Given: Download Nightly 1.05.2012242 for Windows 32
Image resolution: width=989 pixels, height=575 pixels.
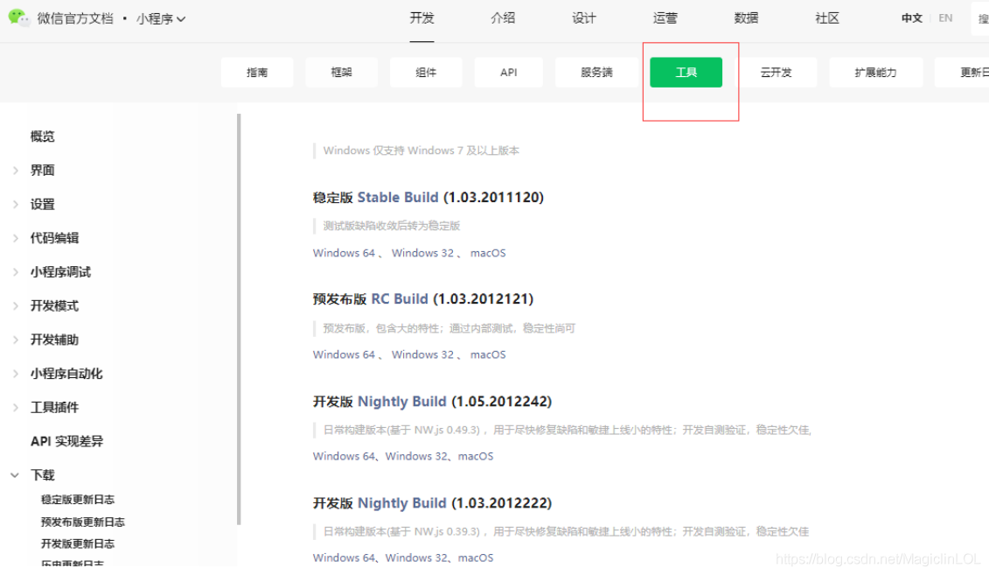Looking at the screenshot, I should pos(416,456).
